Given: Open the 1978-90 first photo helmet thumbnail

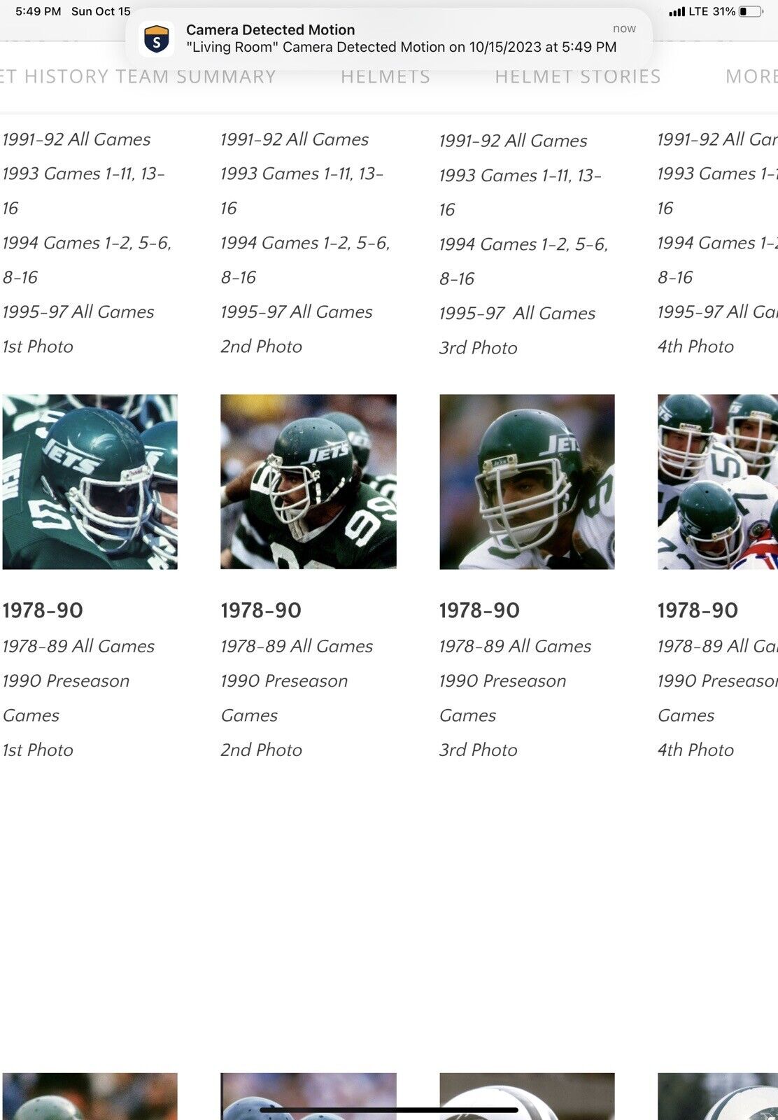Looking at the screenshot, I should 90,482.
